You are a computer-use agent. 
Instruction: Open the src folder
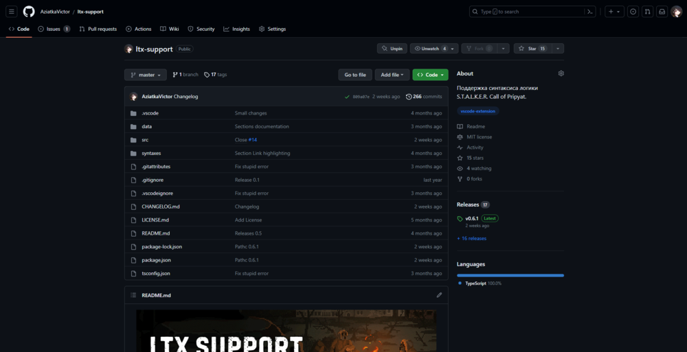point(145,140)
